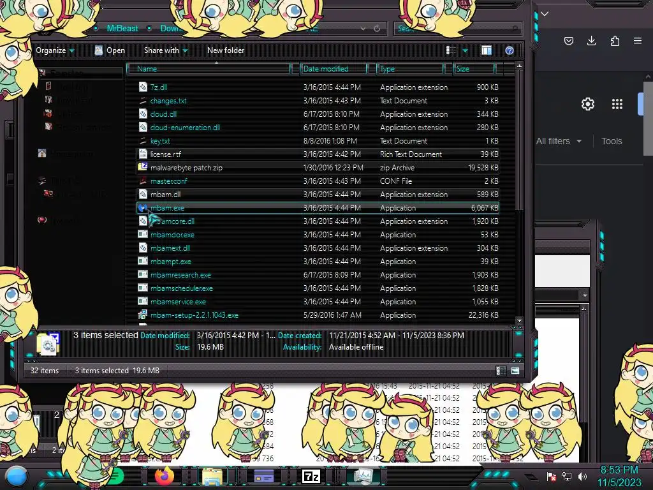Switch to details view in status bar
The height and width of the screenshot is (490, 653).
[x=501, y=371]
